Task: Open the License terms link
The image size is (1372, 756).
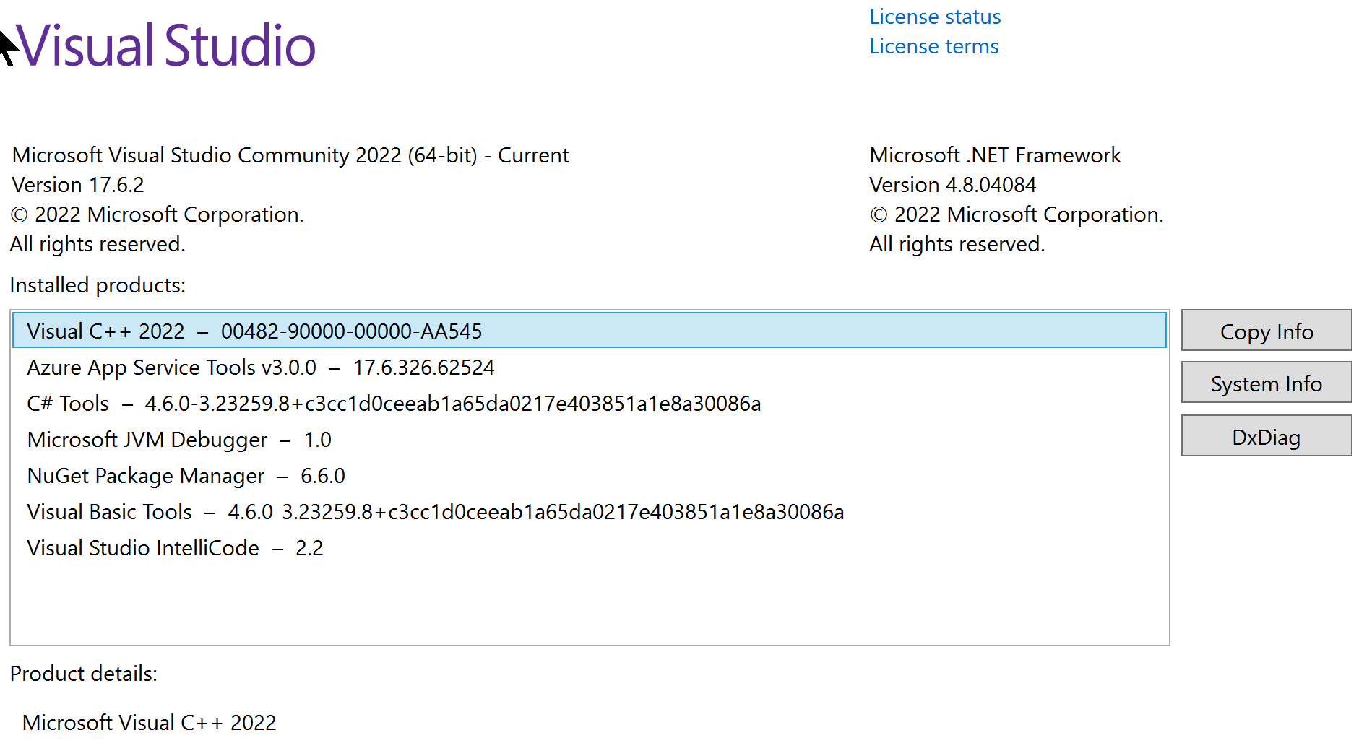Action: point(933,46)
